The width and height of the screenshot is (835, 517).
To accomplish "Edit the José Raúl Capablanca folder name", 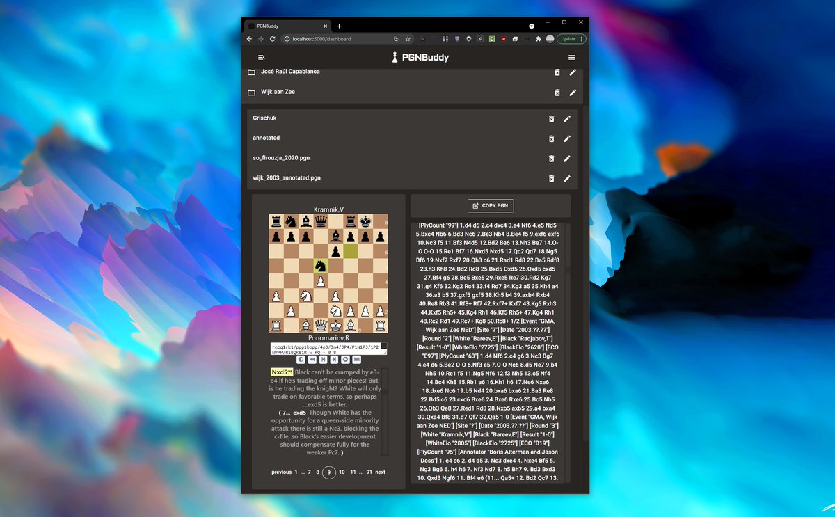I will tap(573, 72).
